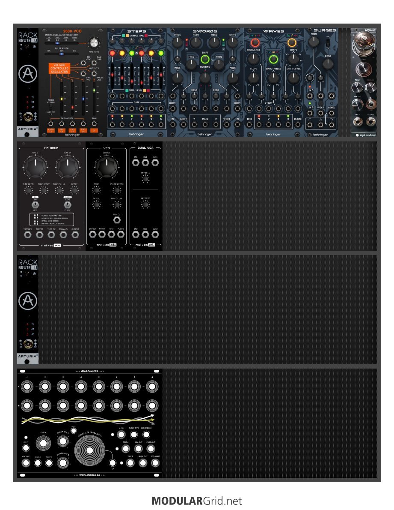Viewport: 394px width, 510px height.
Task: Flip the sine/pulse switch on FM DRUM
Action: (x=67, y=204)
